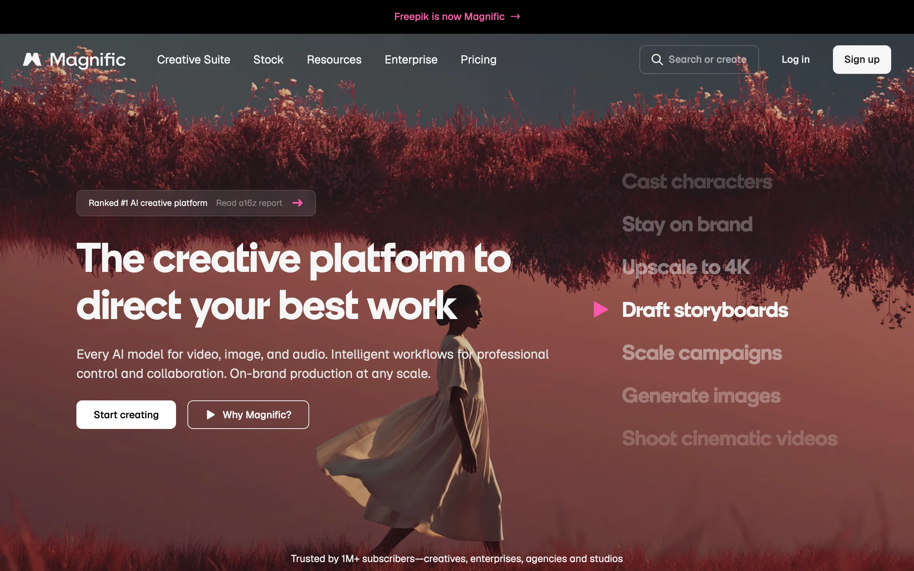Screen dimensions: 914x571
Task: Click the arrow beside Freepik is now Magnific
Action: point(515,17)
